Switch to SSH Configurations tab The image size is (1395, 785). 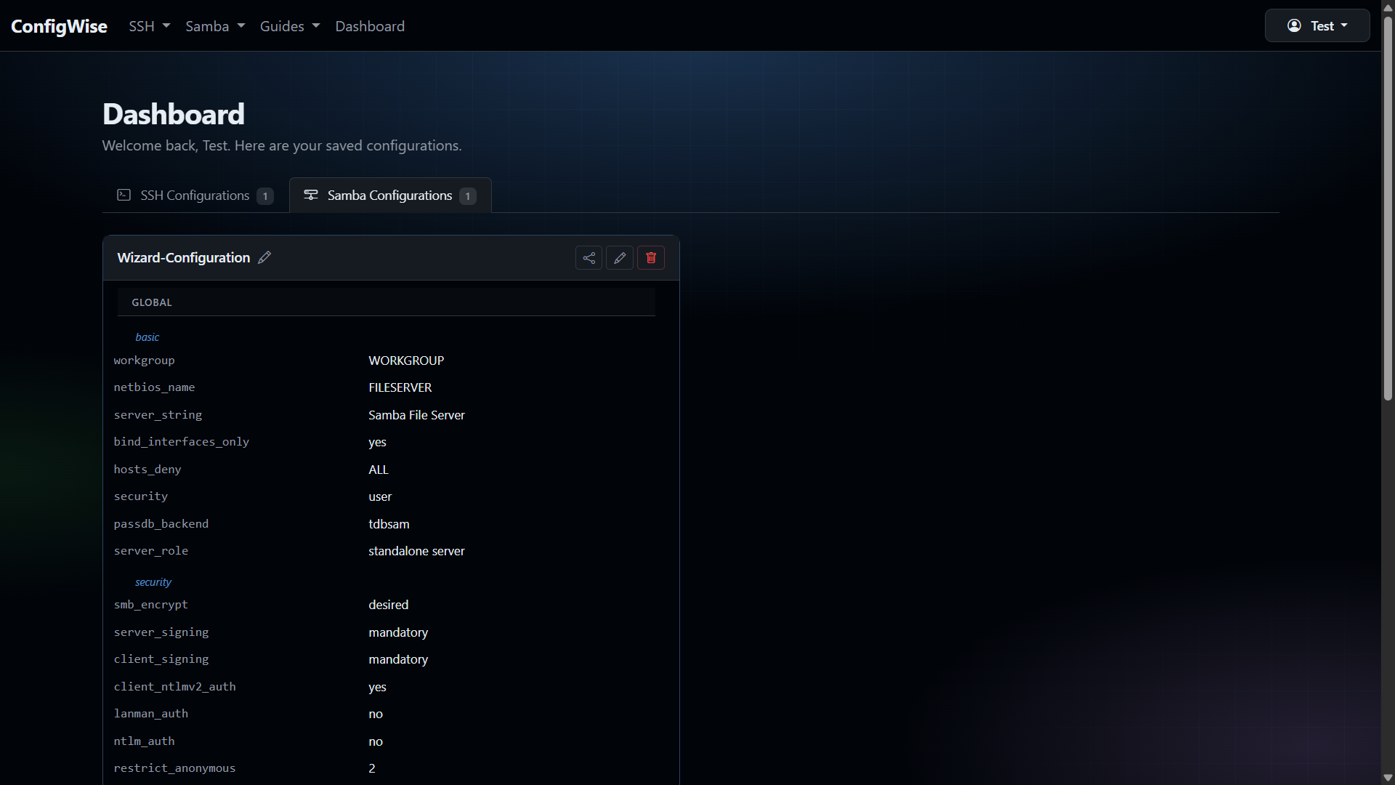pyautogui.click(x=195, y=196)
